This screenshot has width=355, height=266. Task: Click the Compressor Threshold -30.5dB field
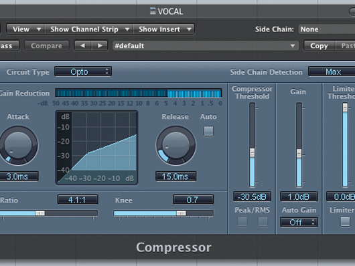click(252, 196)
